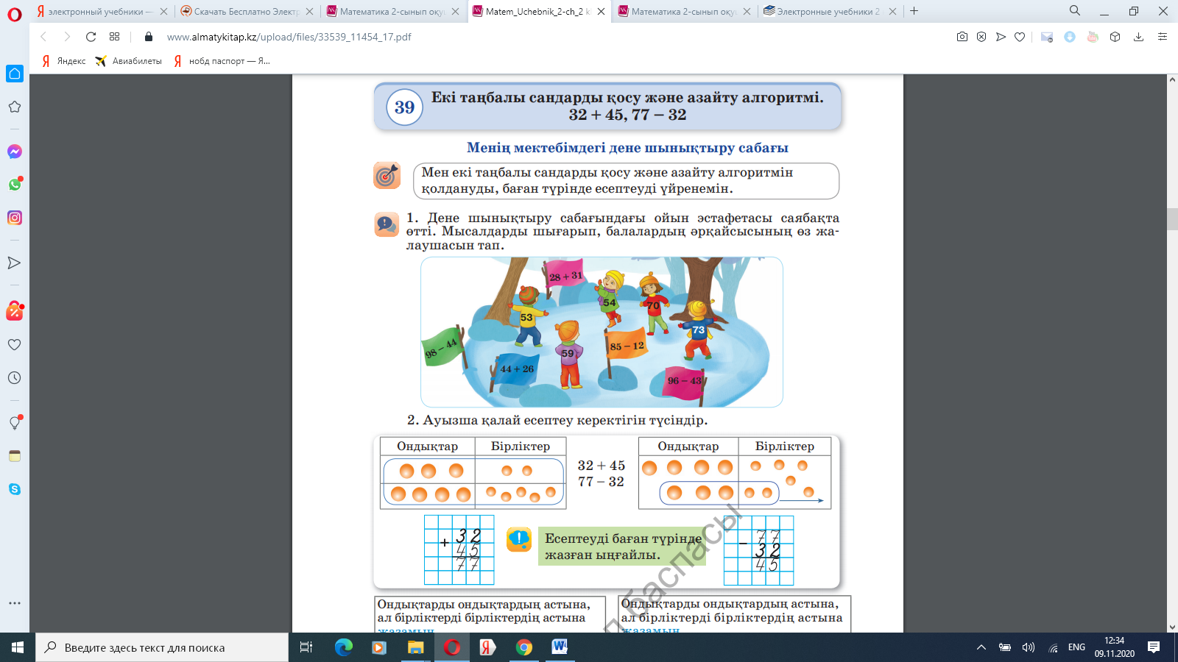Click the star icon in the Opera sidebar
1178x662 pixels.
tap(15, 107)
